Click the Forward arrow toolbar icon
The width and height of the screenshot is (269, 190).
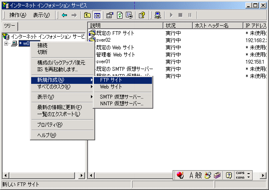pos(74,15)
